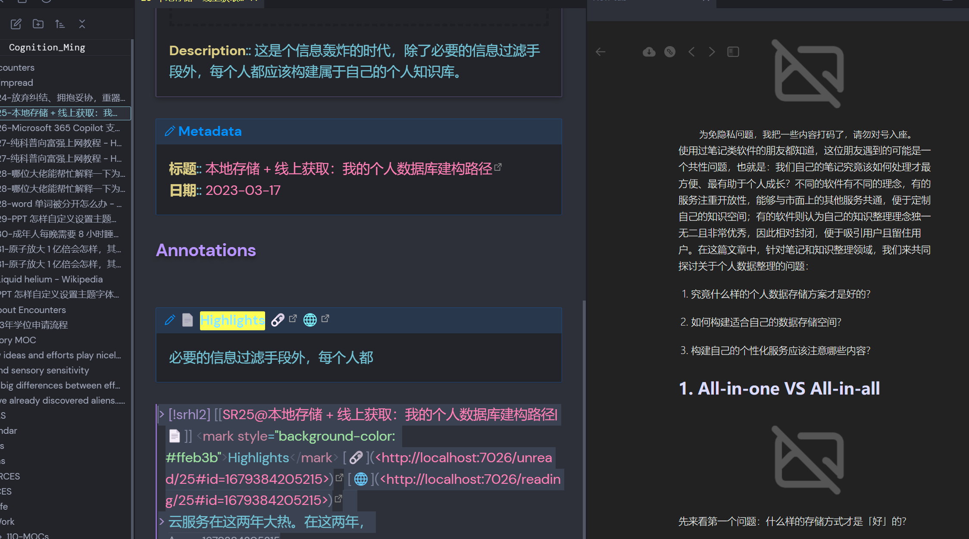
Task: Click the pencil icon in Highlights callout
Action: (x=170, y=320)
